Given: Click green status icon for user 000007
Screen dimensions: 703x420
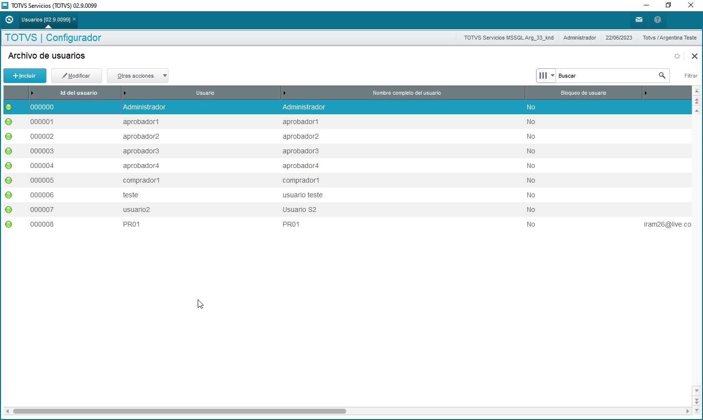Looking at the screenshot, I should point(8,210).
